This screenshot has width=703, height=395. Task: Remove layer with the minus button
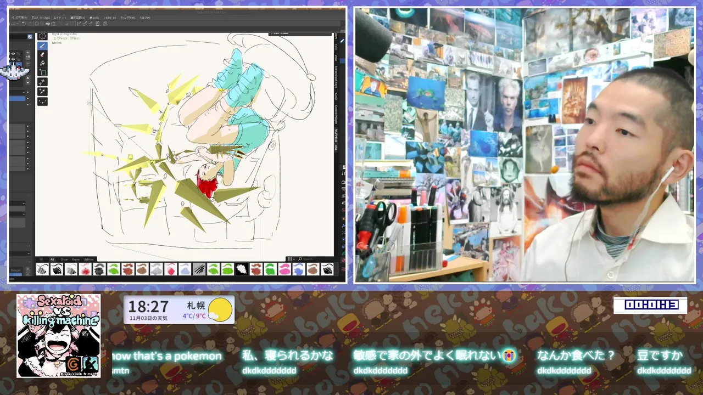tap(27, 64)
